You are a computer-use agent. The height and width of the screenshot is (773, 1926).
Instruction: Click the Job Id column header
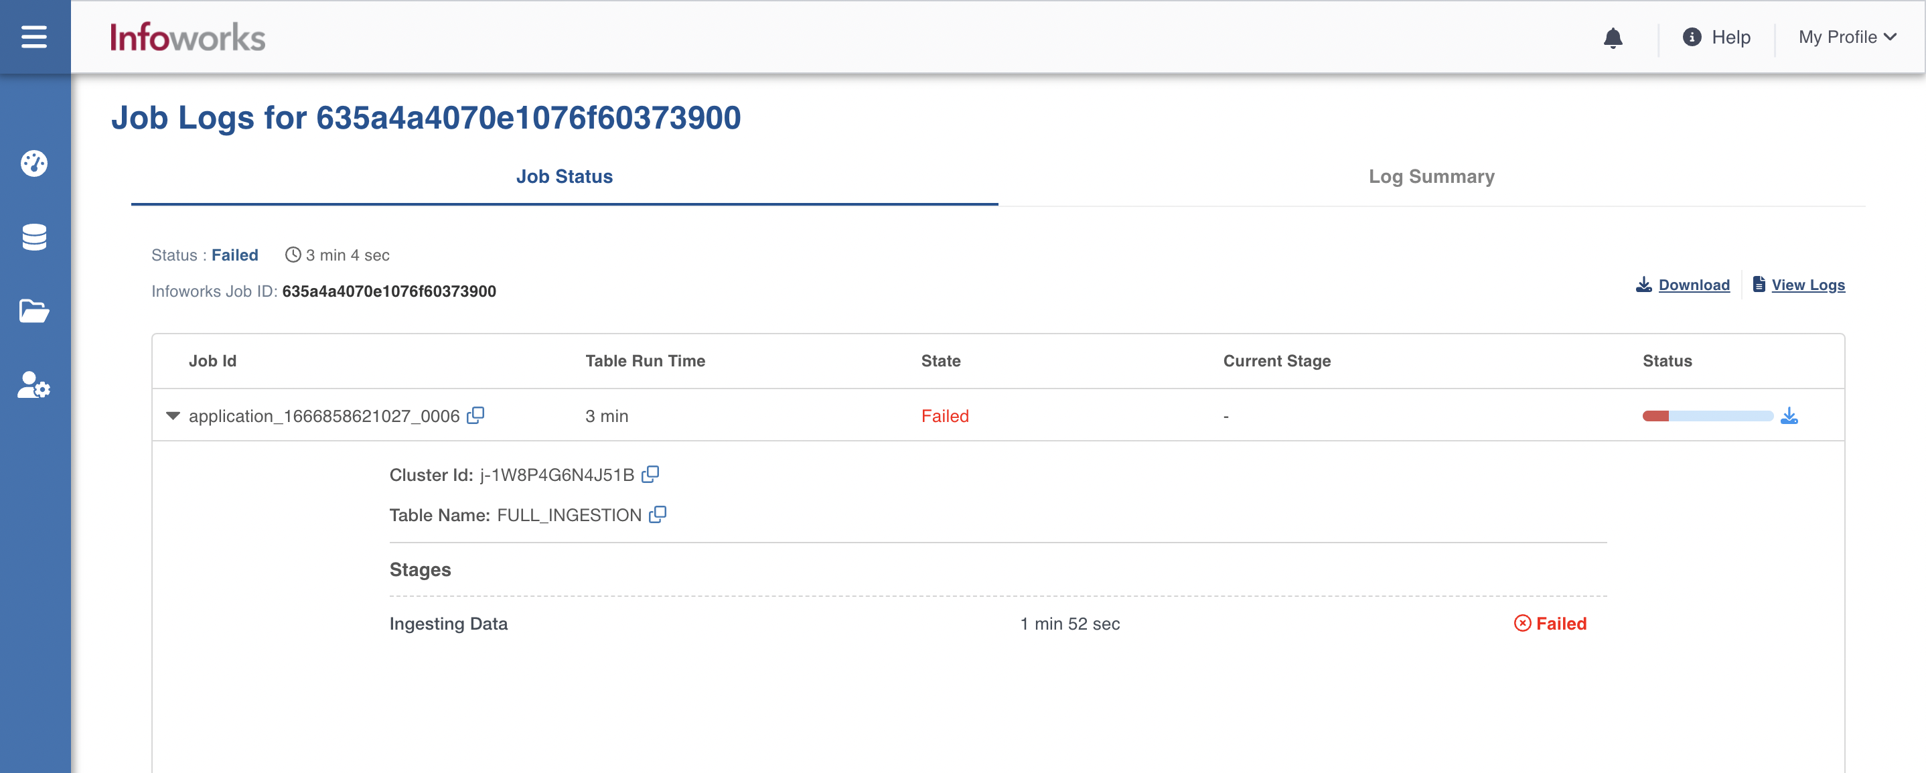pos(212,360)
